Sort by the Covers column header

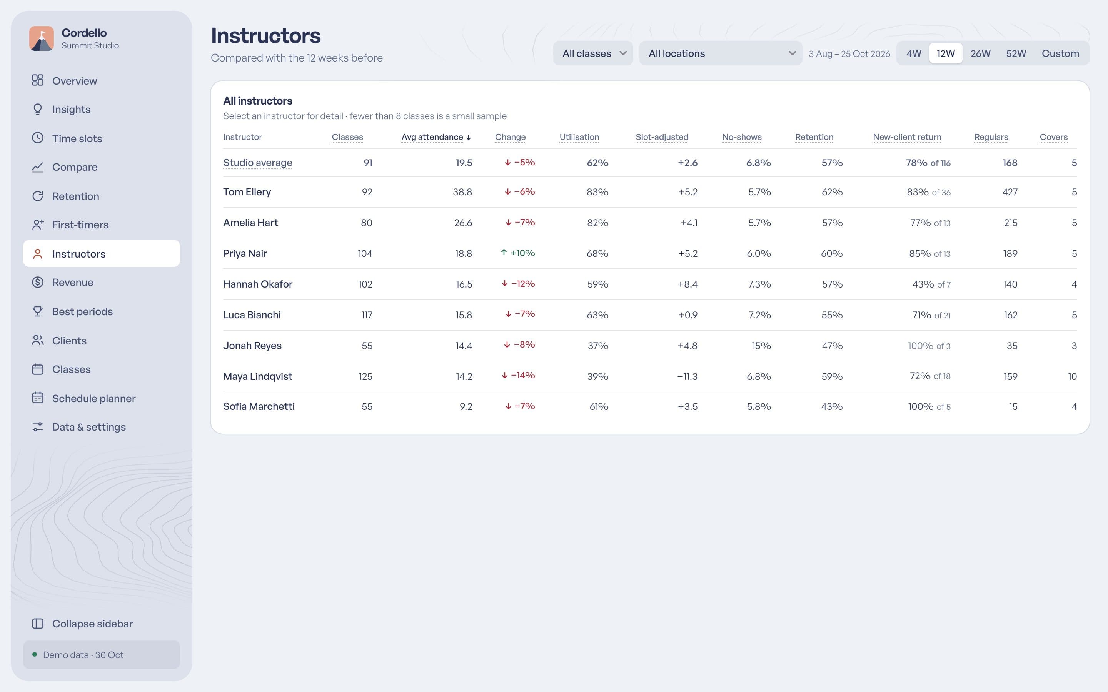coord(1053,137)
